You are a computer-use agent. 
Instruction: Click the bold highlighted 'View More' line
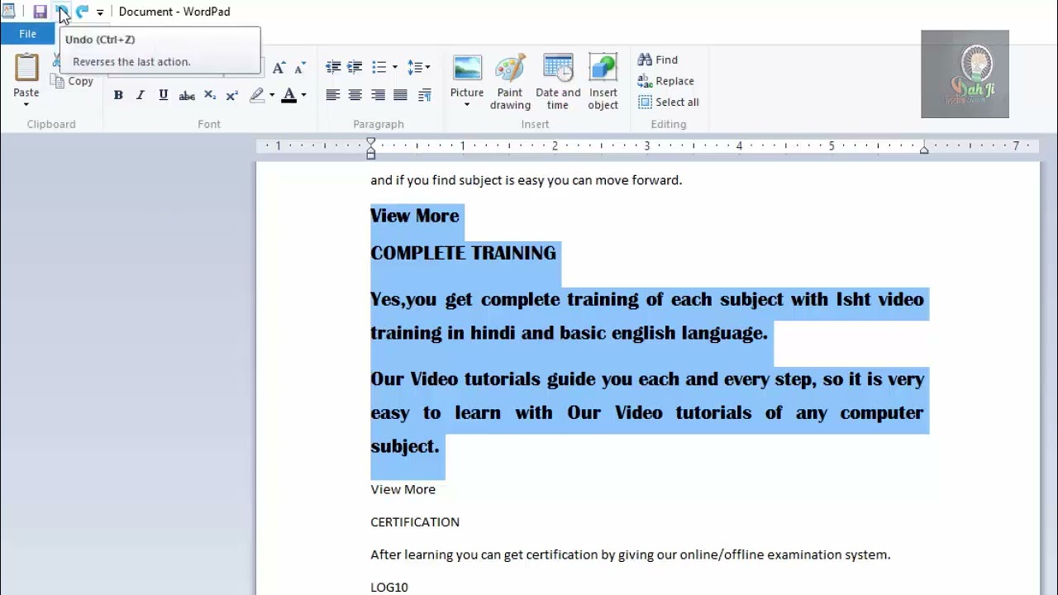point(414,216)
